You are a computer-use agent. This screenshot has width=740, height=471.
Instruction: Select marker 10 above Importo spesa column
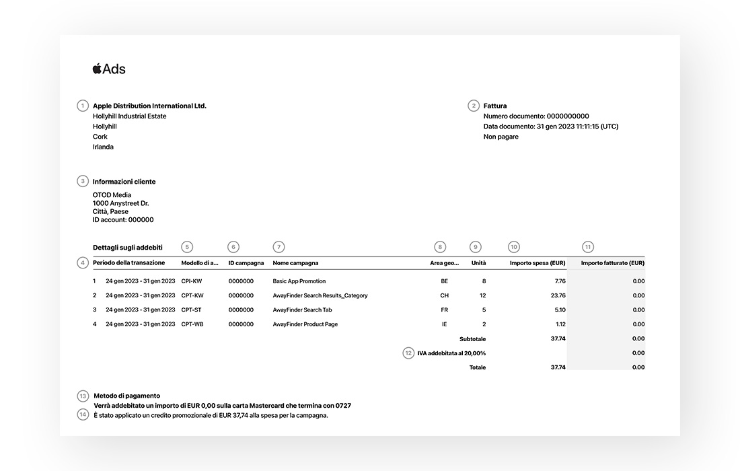[514, 247]
